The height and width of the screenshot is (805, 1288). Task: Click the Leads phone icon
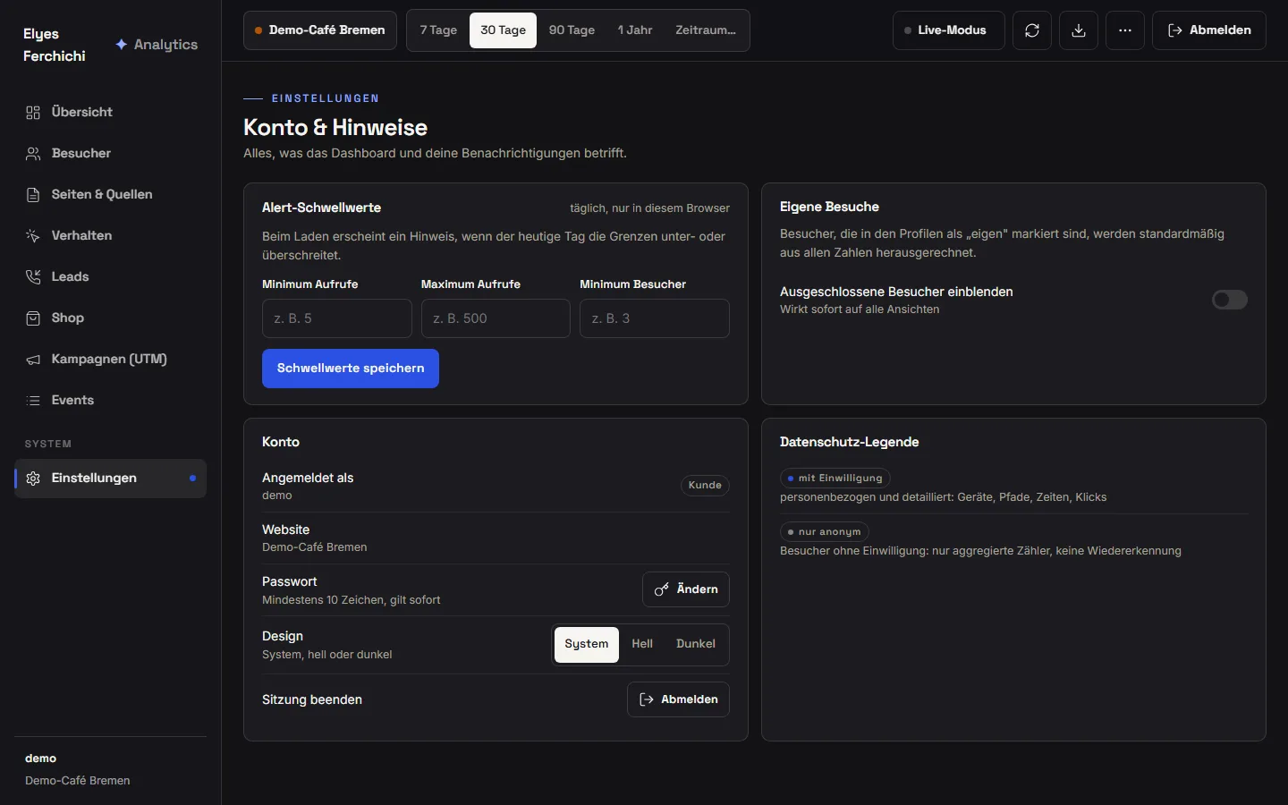coord(33,277)
